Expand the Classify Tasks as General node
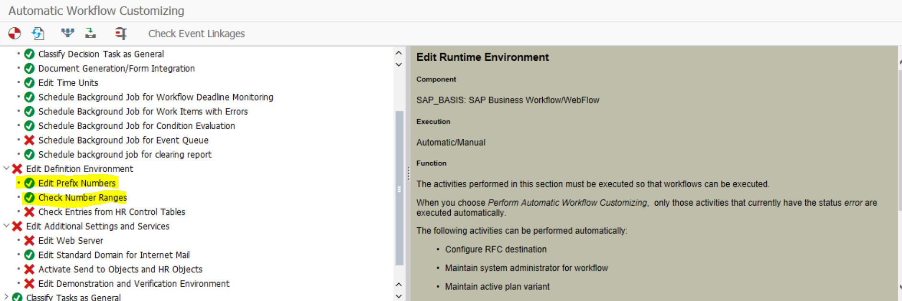 [x=6, y=297]
